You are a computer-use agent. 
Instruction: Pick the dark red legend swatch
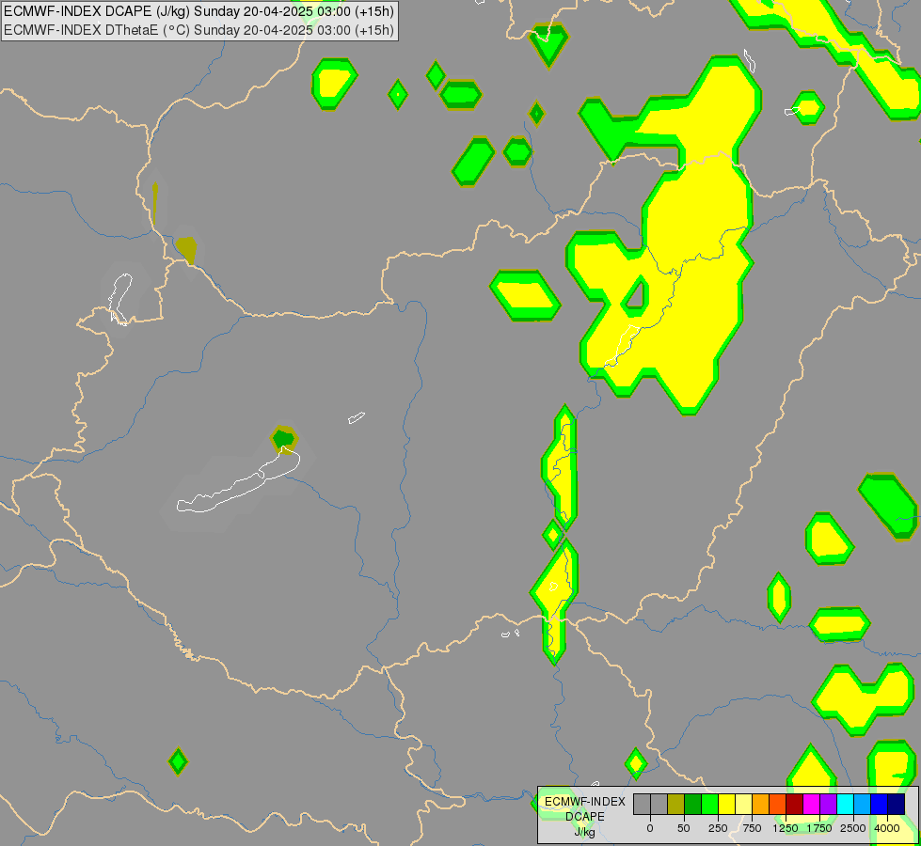click(x=795, y=805)
